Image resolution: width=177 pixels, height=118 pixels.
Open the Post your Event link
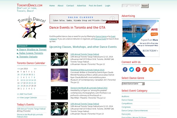click(x=100, y=39)
